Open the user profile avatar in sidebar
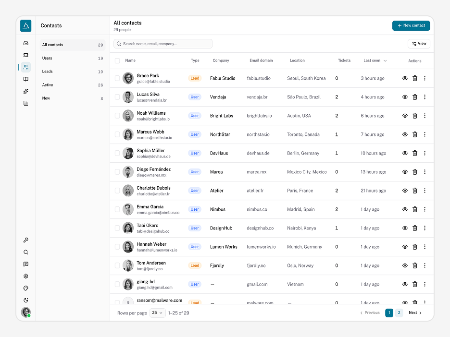Viewport: 450px width, 337px height. 26,312
